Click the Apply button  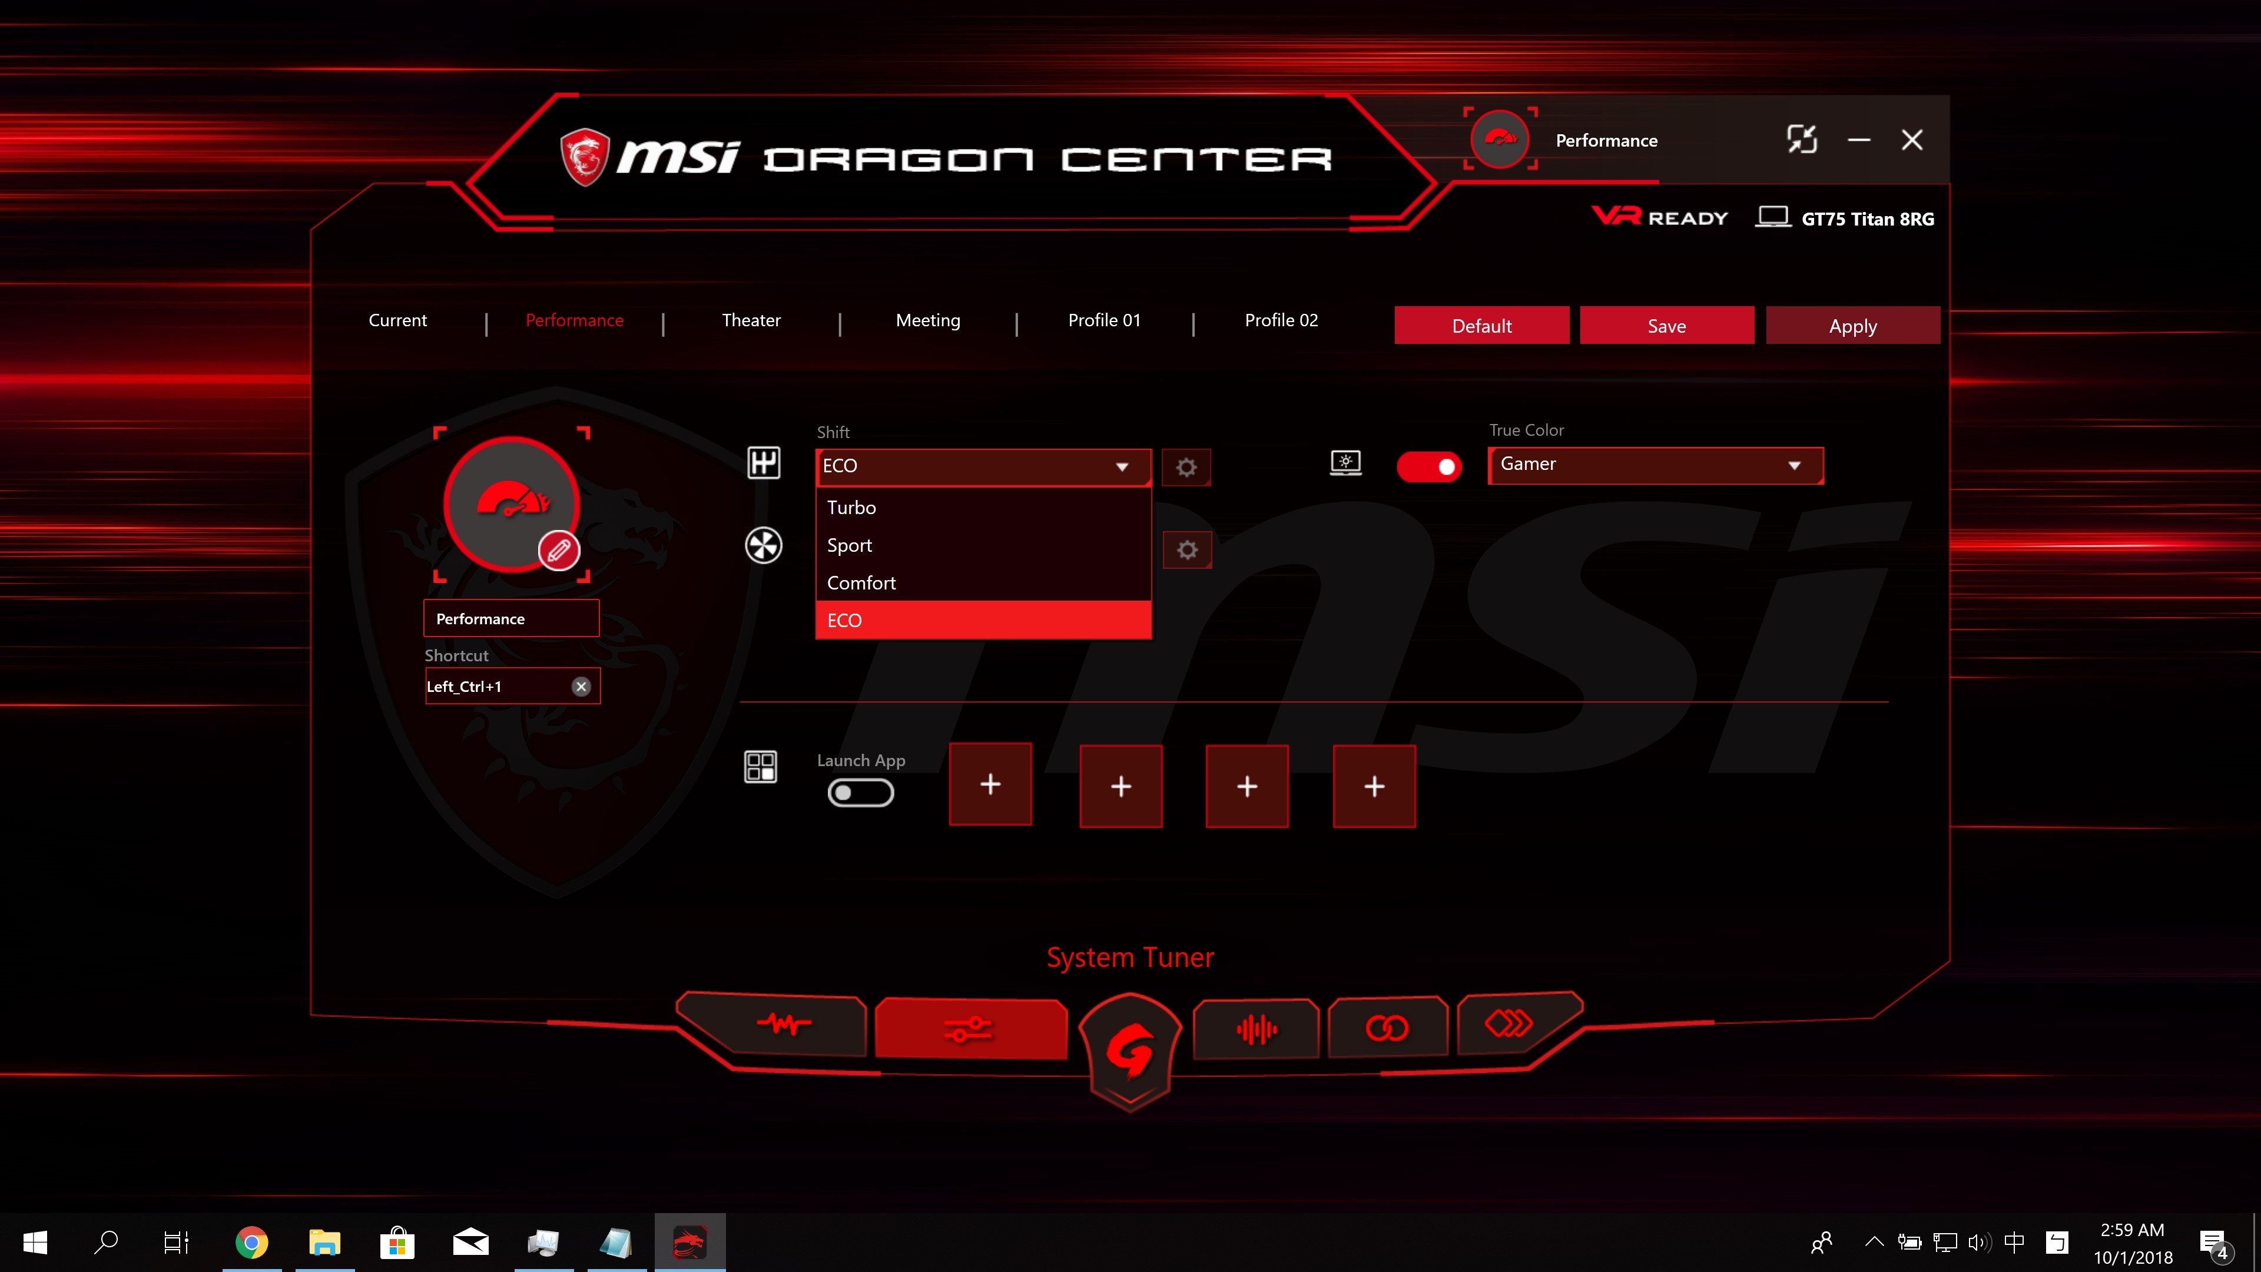click(x=1853, y=326)
